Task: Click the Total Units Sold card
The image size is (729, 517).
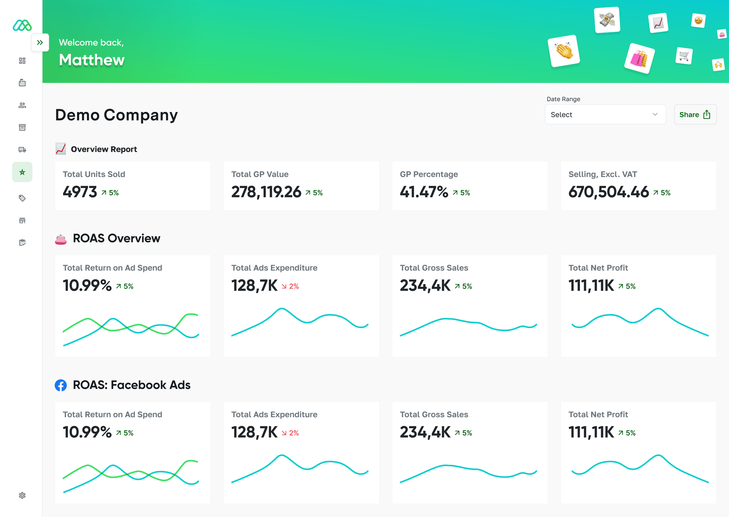Action: (x=133, y=186)
